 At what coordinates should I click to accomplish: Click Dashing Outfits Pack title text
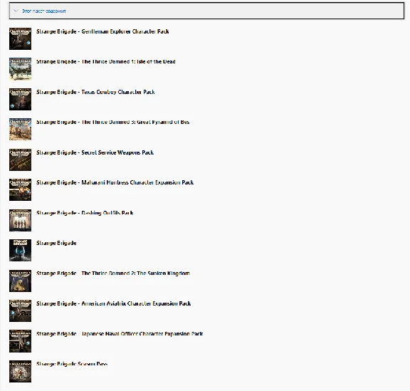[85, 213]
